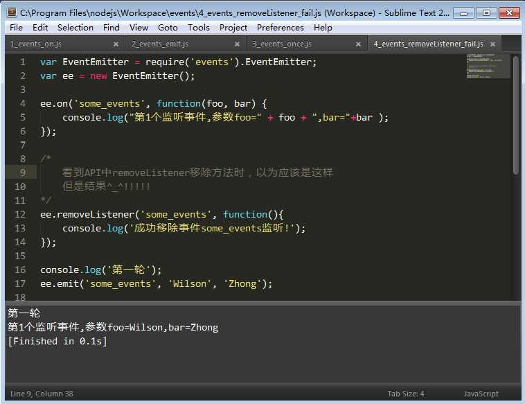This screenshot has width=525, height=404.
Task: Click '[Finished in 0.1s]' in output panel
Action: [57, 342]
